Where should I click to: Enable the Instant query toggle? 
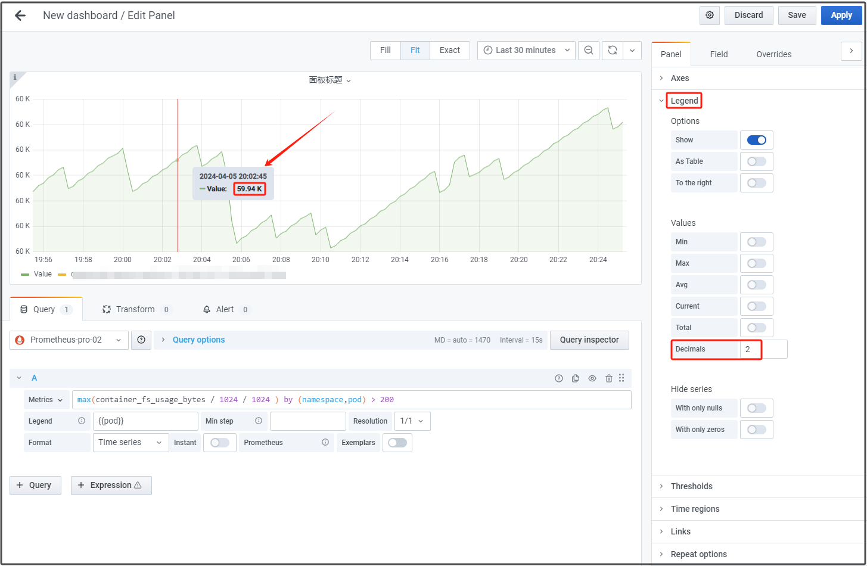[x=219, y=443]
